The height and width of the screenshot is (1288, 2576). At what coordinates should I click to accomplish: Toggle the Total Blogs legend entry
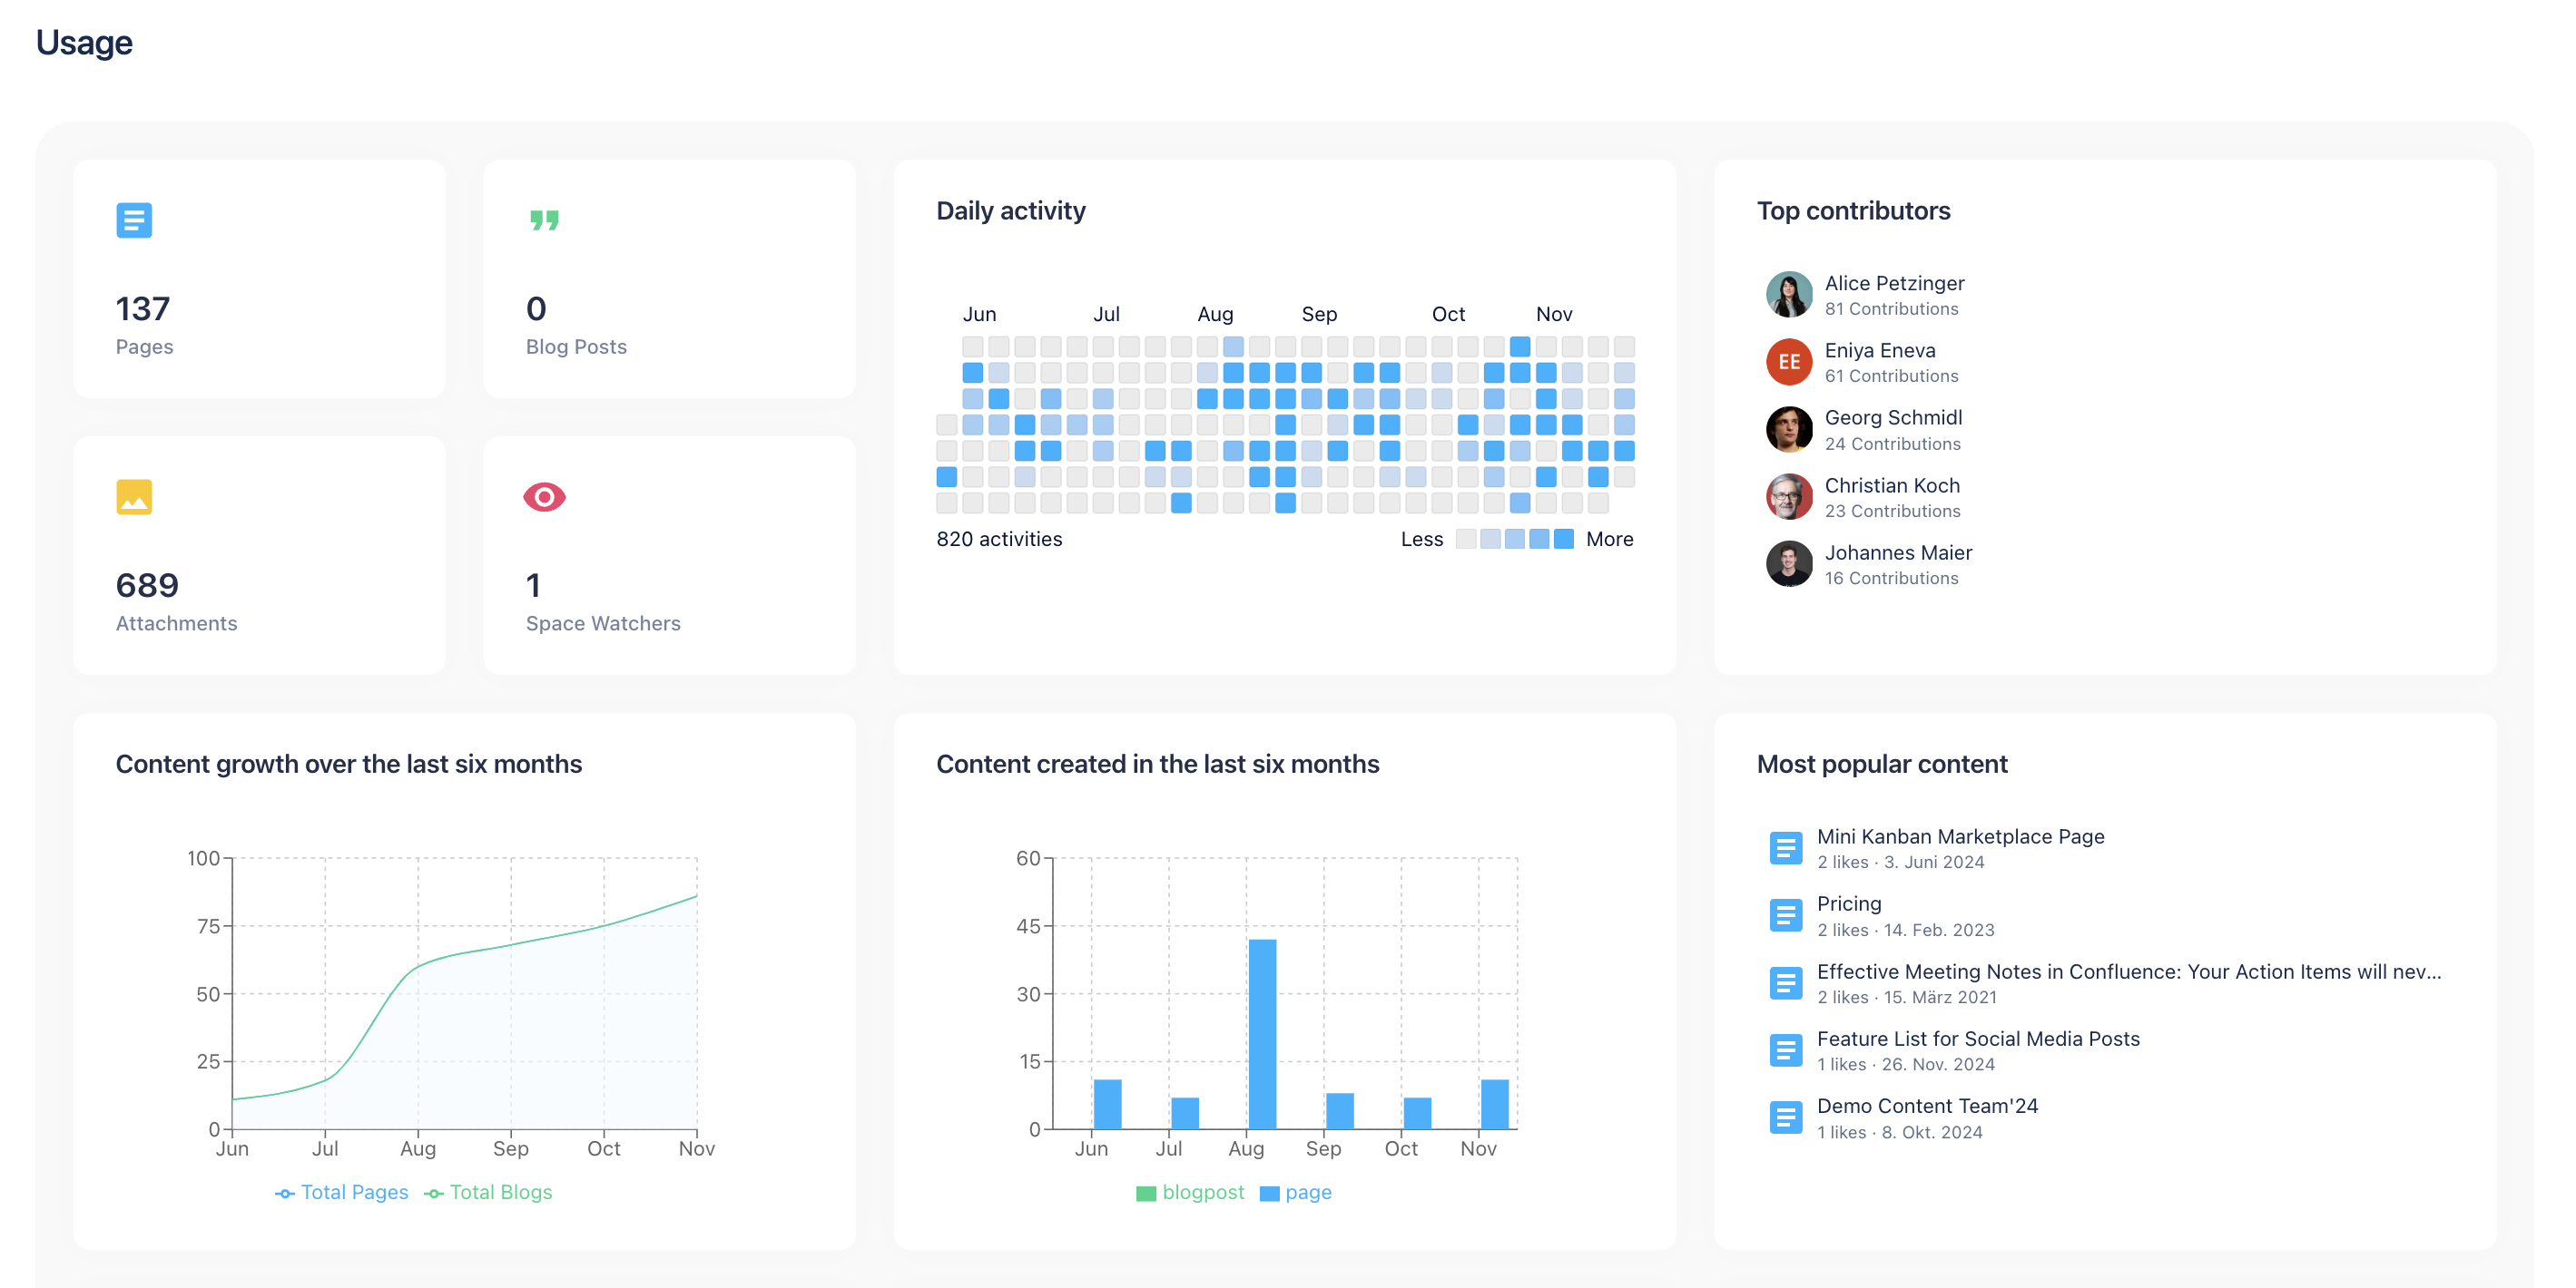coord(488,1192)
